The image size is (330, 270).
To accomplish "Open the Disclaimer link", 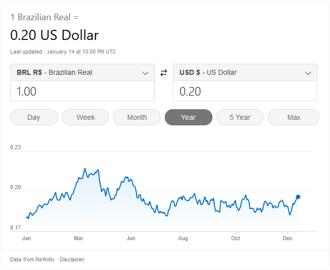I will 72,259.
